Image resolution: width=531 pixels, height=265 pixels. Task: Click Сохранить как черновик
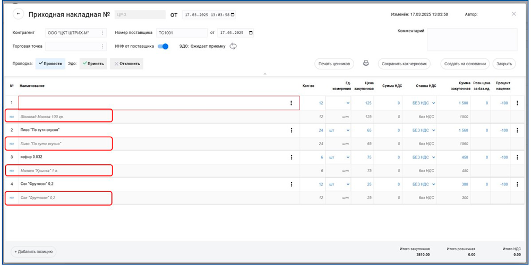click(x=404, y=64)
